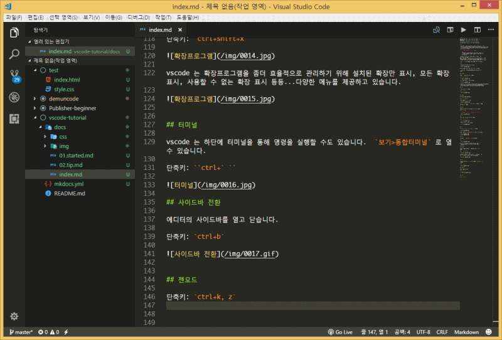Change indentation via 공백: 4 status item
Screen dimensions: 502x340
(402, 332)
